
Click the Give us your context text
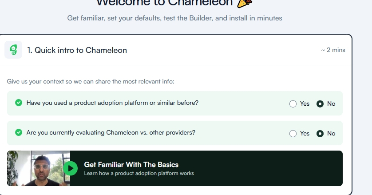91,81
